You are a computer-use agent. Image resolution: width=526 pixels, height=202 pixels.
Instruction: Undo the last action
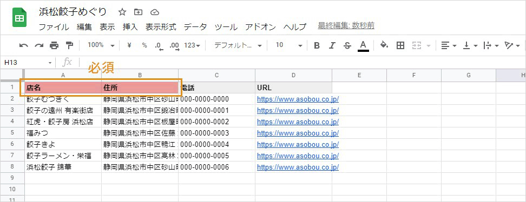pos(23,45)
